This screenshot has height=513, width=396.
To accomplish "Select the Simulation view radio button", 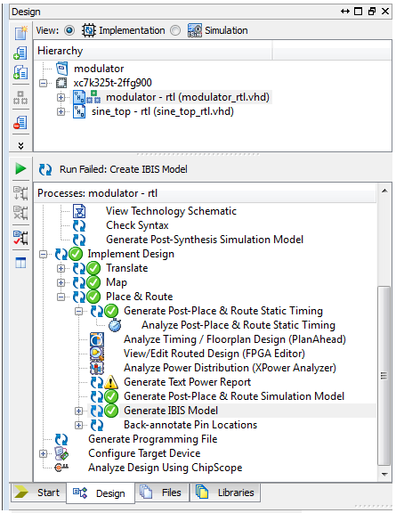I will (x=175, y=30).
